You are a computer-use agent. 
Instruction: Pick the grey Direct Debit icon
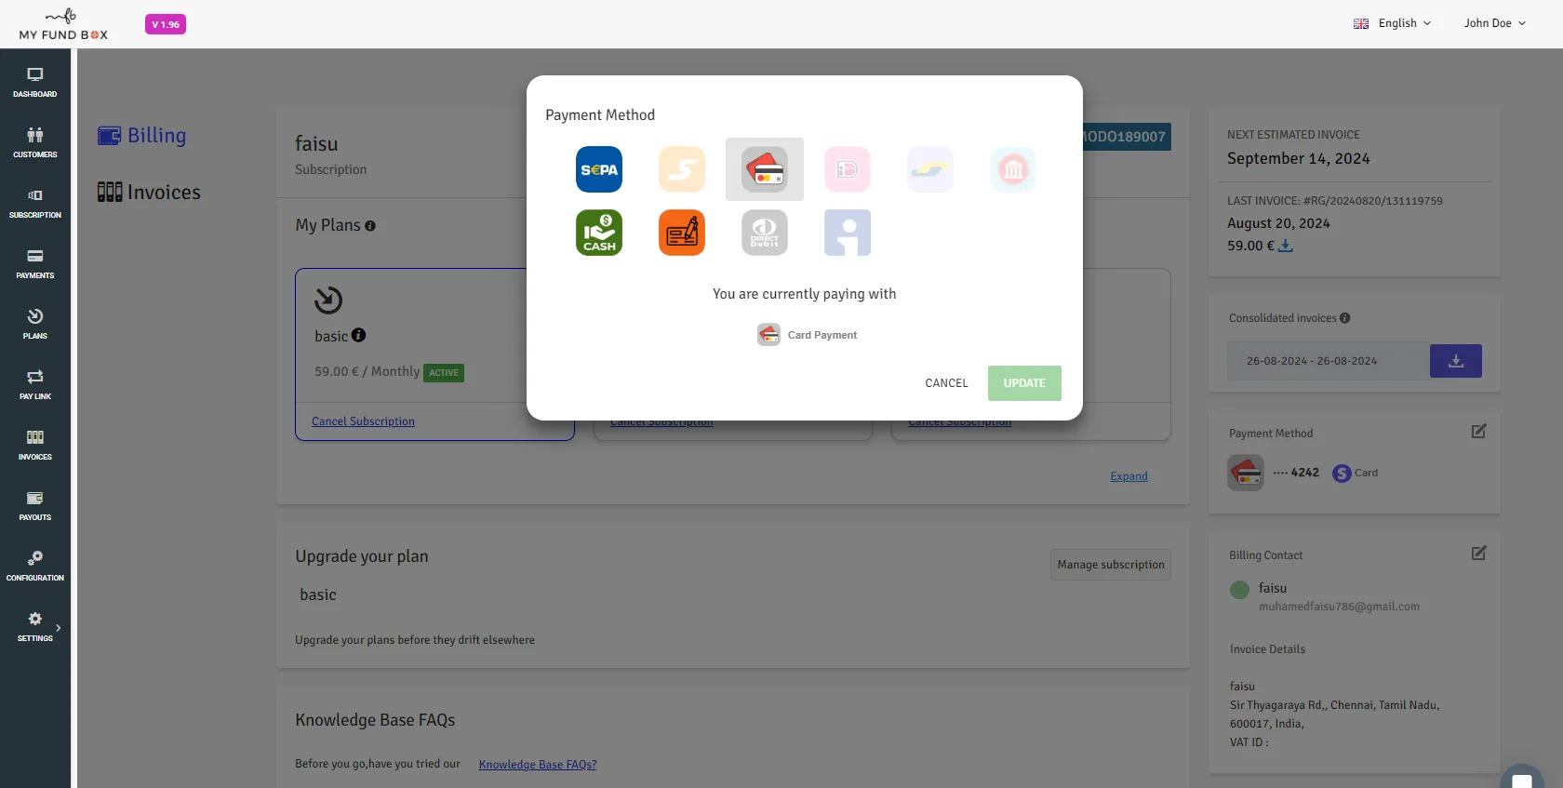coord(765,233)
